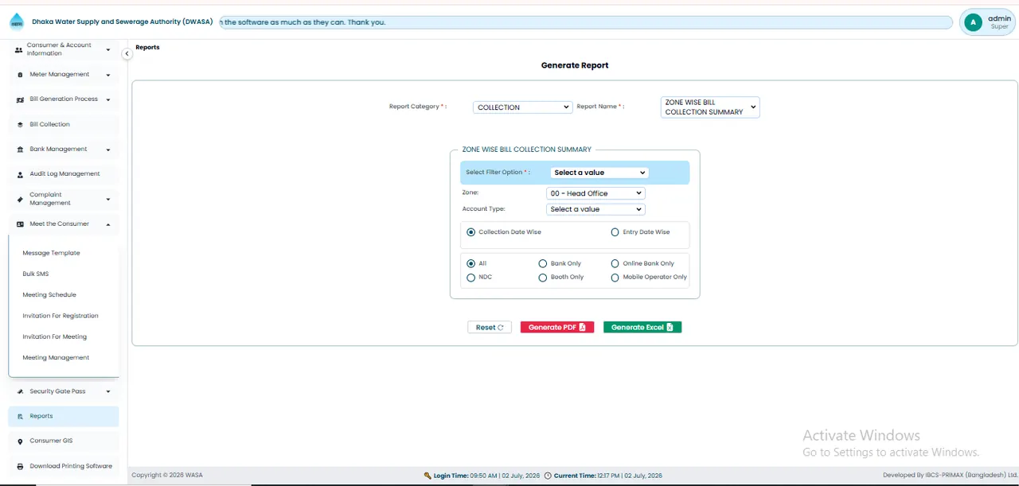Expand the Security Gate Pass submenu arrow
This screenshot has height=486, width=1019.
pos(108,391)
